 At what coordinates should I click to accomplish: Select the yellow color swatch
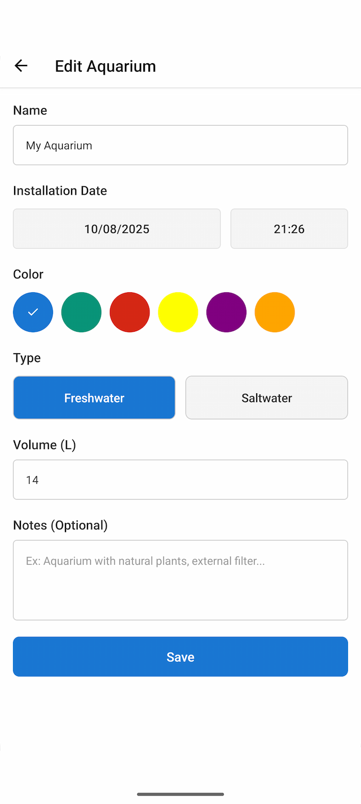tap(178, 312)
